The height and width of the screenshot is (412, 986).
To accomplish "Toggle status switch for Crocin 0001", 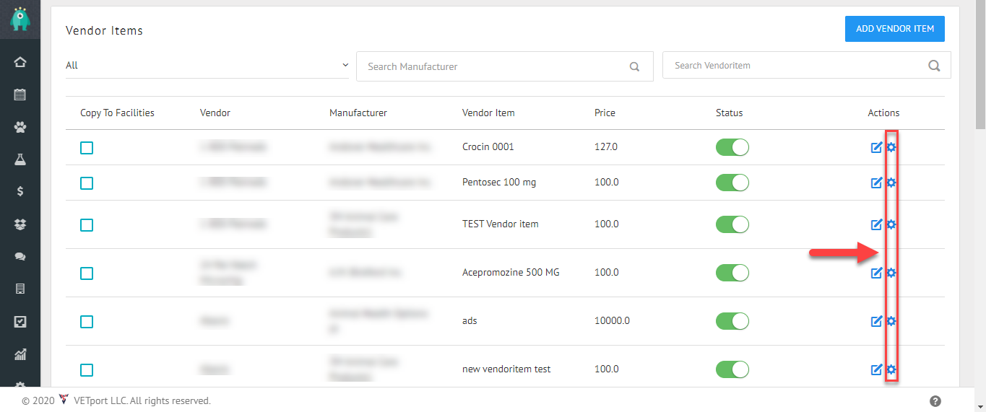I will click(732, 147).
